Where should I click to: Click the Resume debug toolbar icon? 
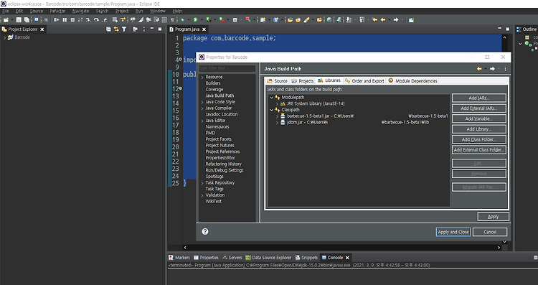point(57,20)
